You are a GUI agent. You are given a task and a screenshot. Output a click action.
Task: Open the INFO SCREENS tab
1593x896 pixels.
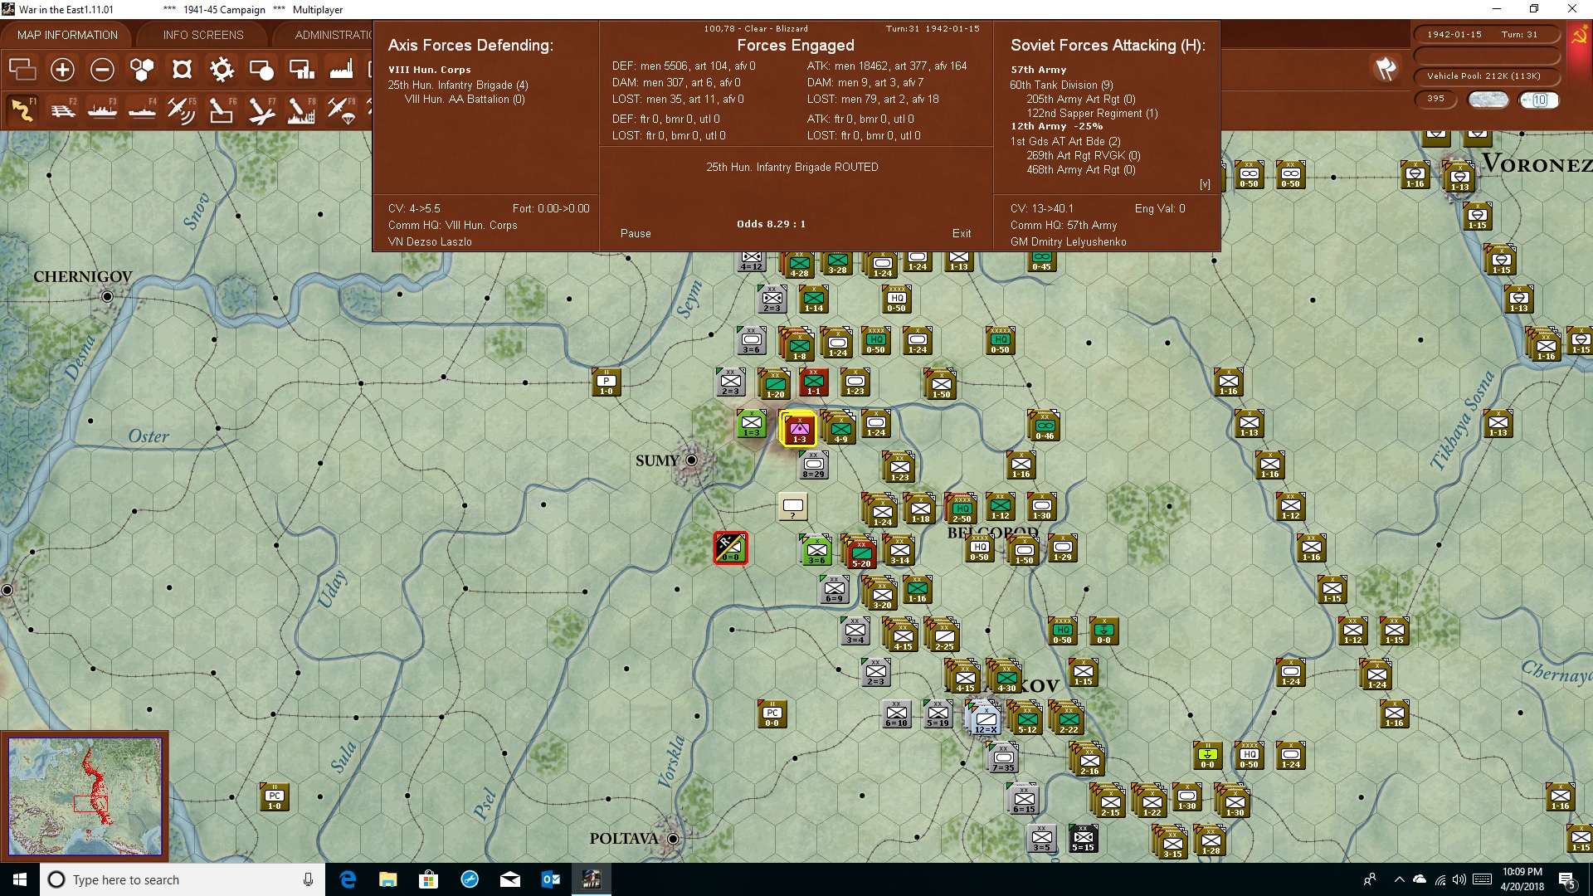tap(203, 35)
